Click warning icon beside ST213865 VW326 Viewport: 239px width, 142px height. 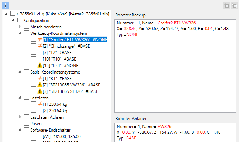[x=40, y=85]
